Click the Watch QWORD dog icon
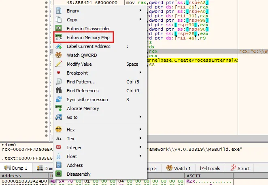Viewport: 268px width, 185px height. click(59, 55)
